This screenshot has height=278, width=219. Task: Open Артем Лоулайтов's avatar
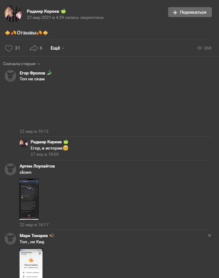[10, 169]
